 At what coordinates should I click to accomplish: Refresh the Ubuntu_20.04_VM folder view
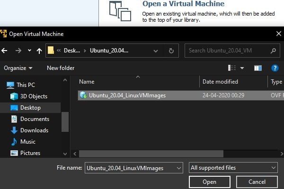pos(171,51)
